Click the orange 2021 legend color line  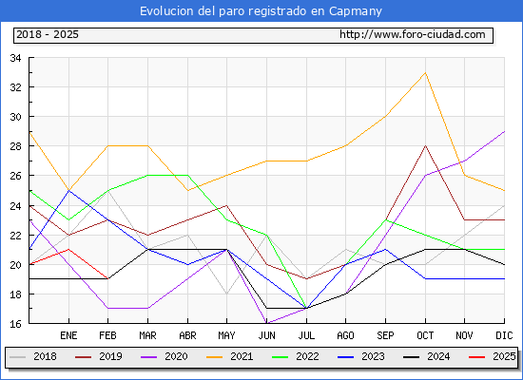pyautogui.click(x=215, y=357)
